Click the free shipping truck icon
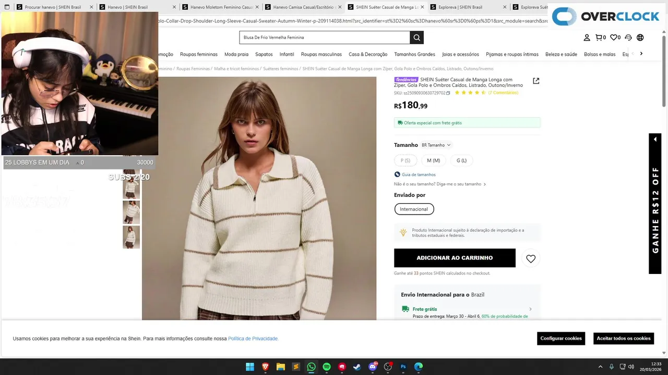The image size is (668, 375). (405, 309)
